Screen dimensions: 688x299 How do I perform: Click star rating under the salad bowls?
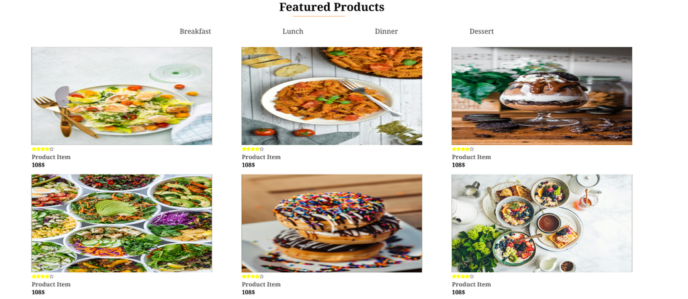pyautogui.click(x=42, y=277)
